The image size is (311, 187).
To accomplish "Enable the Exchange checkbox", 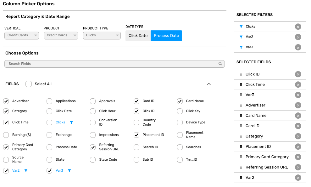I will 49,135.
